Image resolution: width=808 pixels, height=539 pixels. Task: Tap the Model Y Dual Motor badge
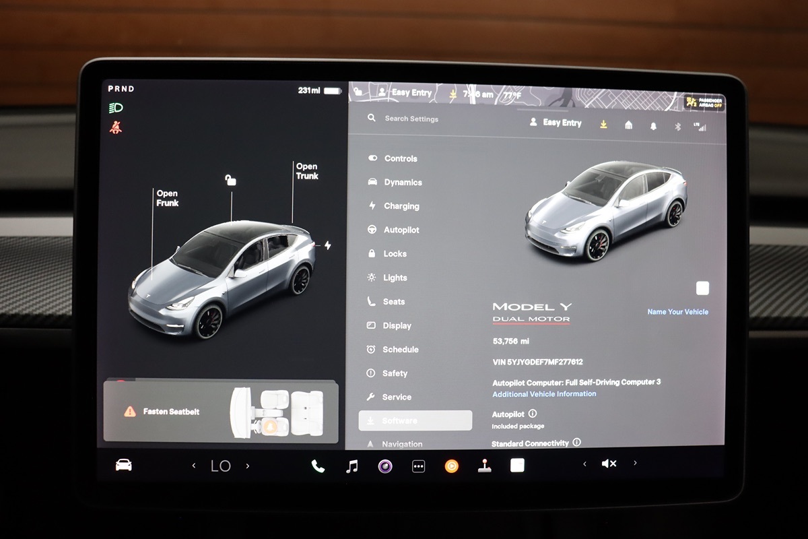pyautogui.click(x=532, y=313)
